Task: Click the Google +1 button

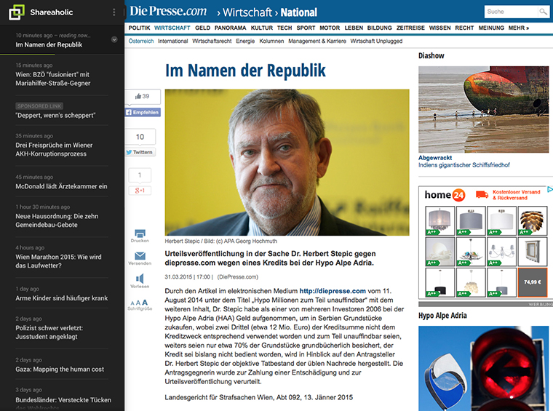Action: click(140, 191)
